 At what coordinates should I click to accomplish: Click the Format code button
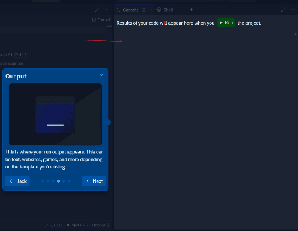click(101, 20)
